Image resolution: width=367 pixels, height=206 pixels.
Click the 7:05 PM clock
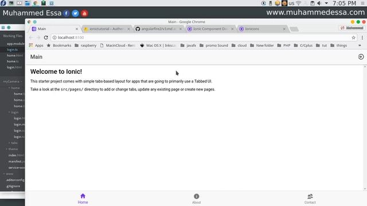344,3
